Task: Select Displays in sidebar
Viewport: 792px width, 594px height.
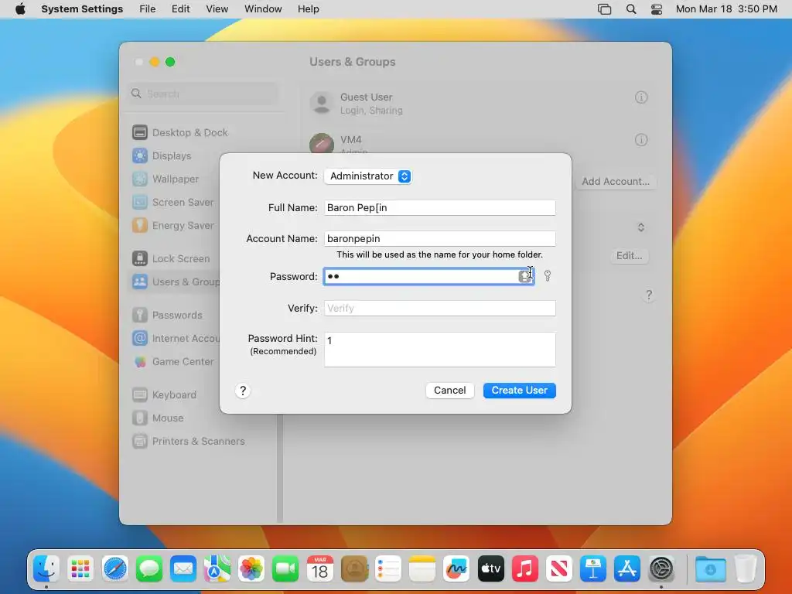Action: [x=162, y=155]
